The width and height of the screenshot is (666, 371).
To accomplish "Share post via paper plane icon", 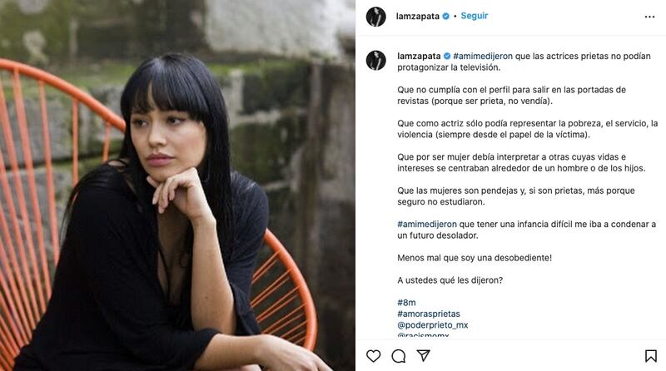I will click(424, 355).
